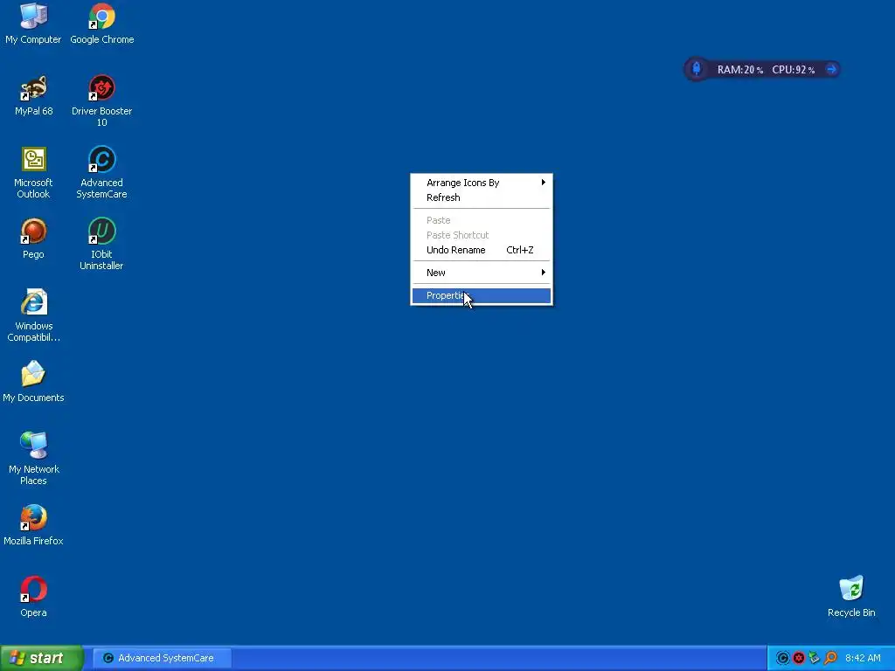Click the Start button
895x671 pixels.
click(41, 658)
